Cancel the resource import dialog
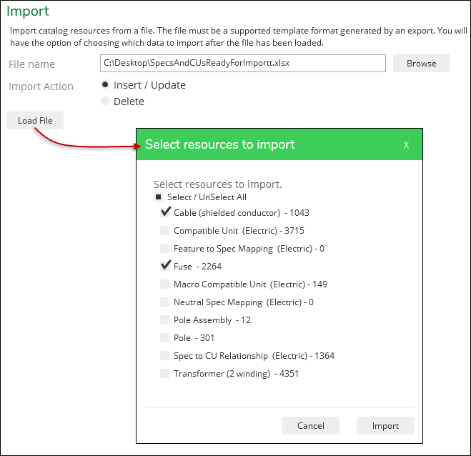Screen dimensions: 471x456 coord(311,426)
